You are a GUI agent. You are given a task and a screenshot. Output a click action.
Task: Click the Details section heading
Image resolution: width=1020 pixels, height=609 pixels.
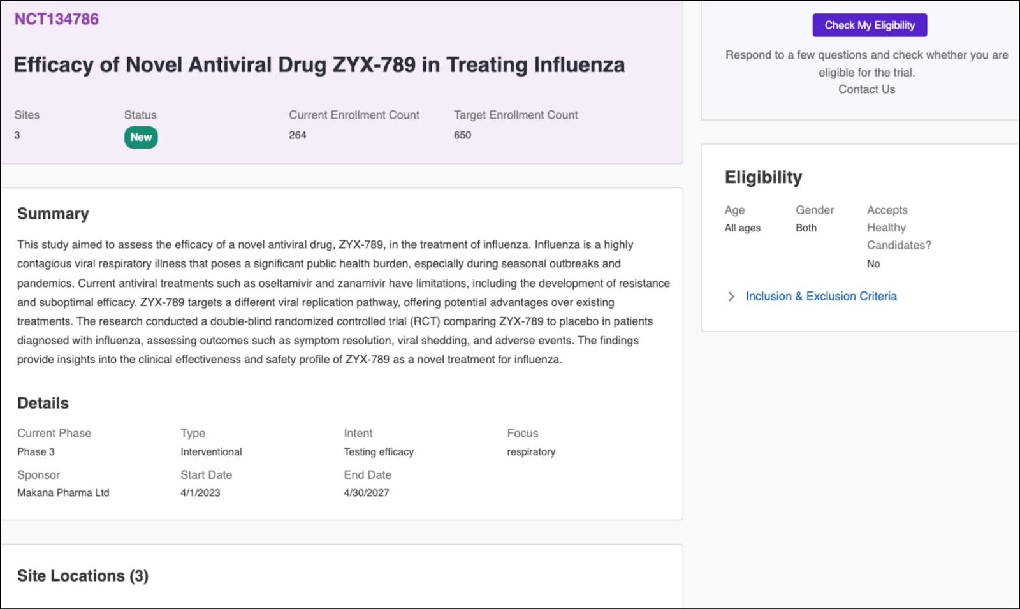point(43,403)
